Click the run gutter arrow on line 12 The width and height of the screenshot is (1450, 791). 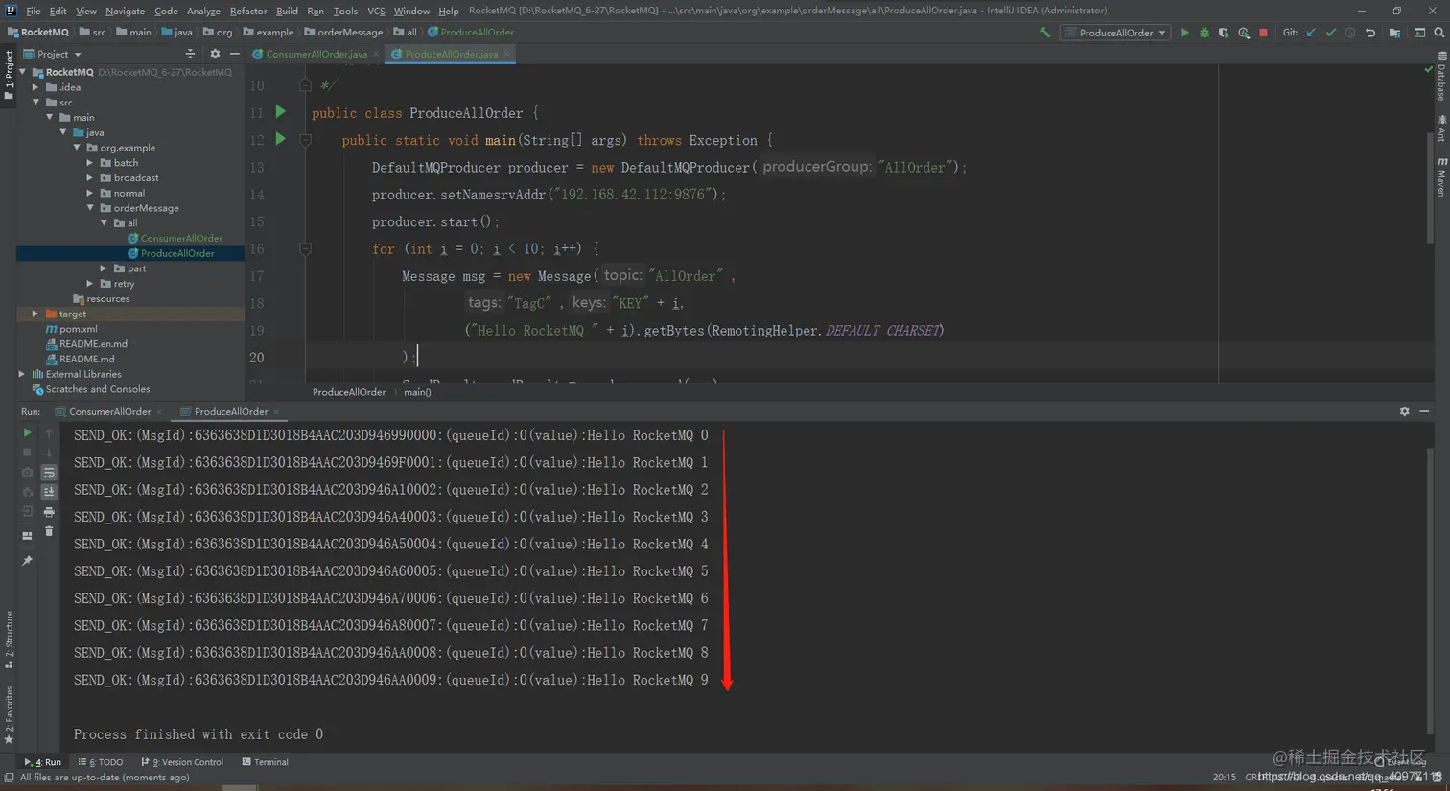pyautogui.click(x=281, y=139)
